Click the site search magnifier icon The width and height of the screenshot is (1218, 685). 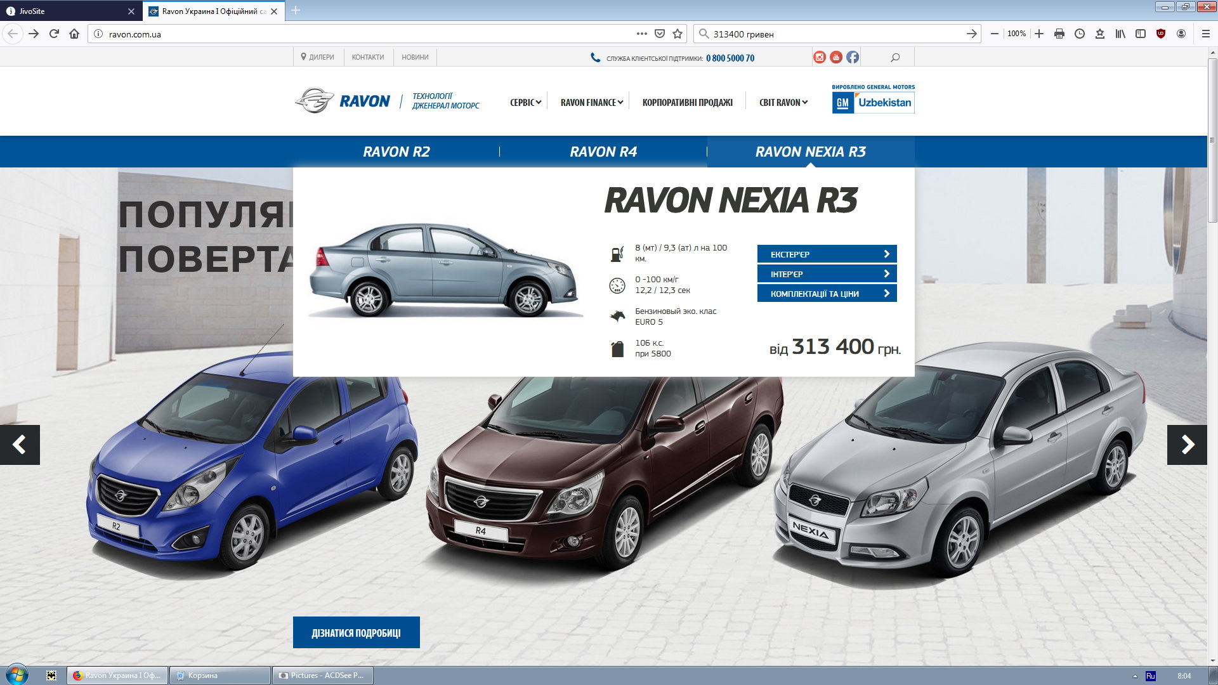tap(895, 57)
